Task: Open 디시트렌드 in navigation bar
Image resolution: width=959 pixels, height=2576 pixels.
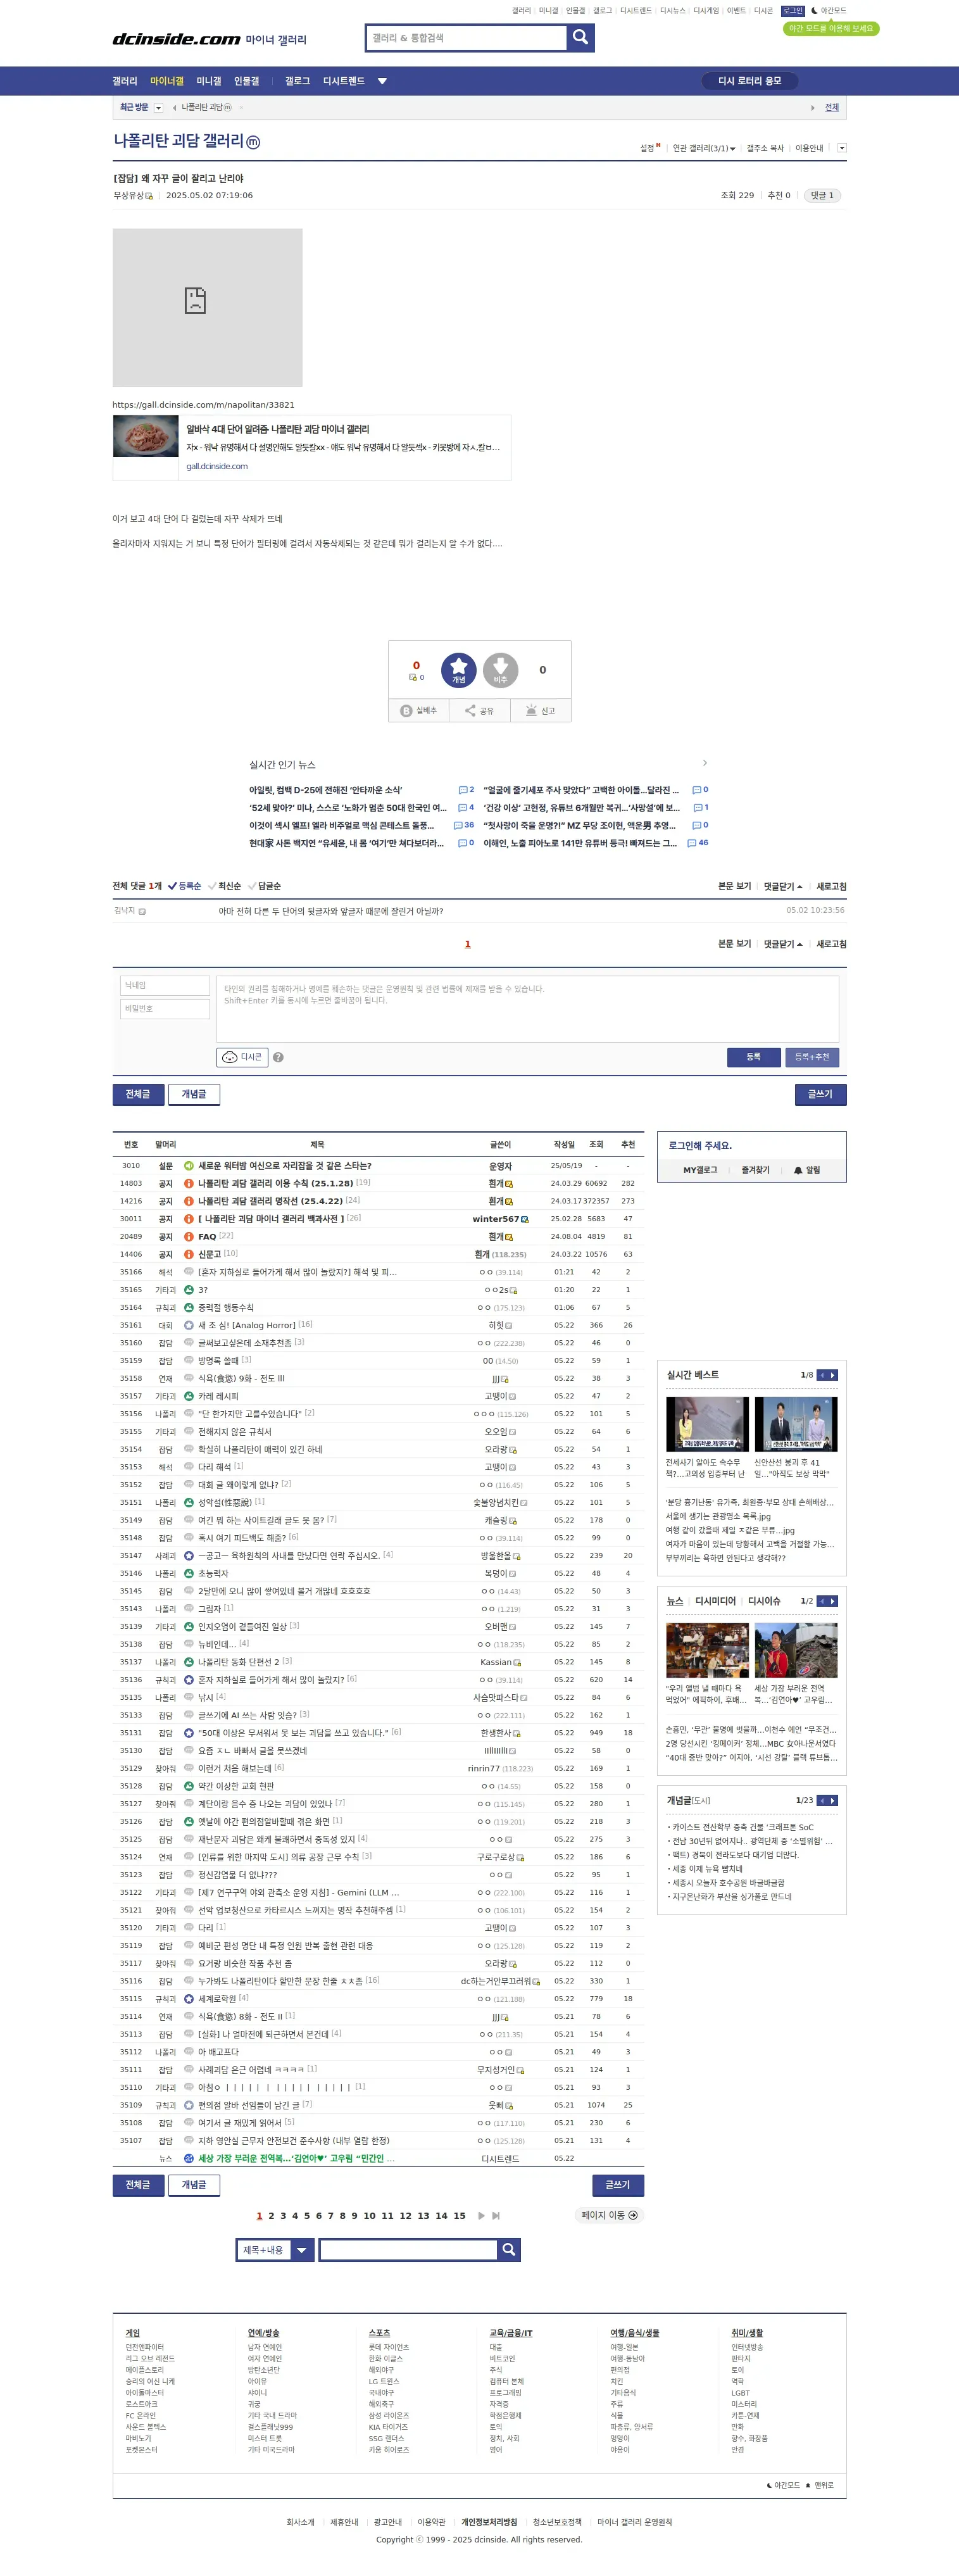Action: pyautogui.click(x=344, y=81)
